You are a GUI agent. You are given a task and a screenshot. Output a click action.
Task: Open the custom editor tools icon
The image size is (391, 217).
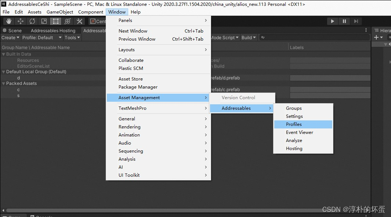(x=79, y=21)
